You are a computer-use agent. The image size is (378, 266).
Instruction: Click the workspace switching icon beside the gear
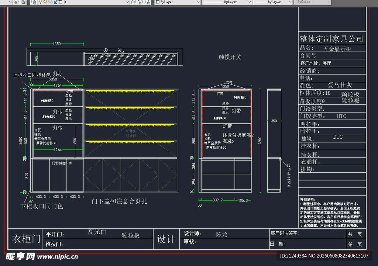coord(23,2)
